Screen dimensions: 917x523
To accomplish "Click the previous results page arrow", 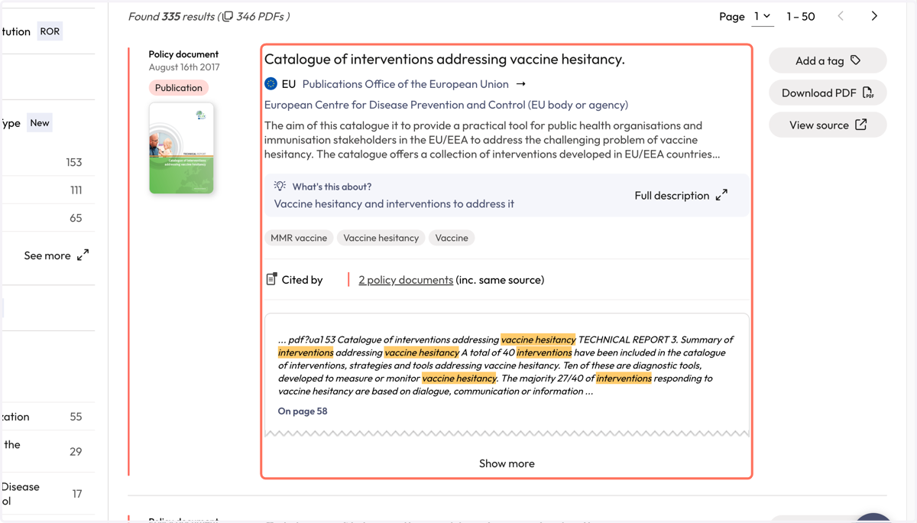I will click(x=841, y=16).
